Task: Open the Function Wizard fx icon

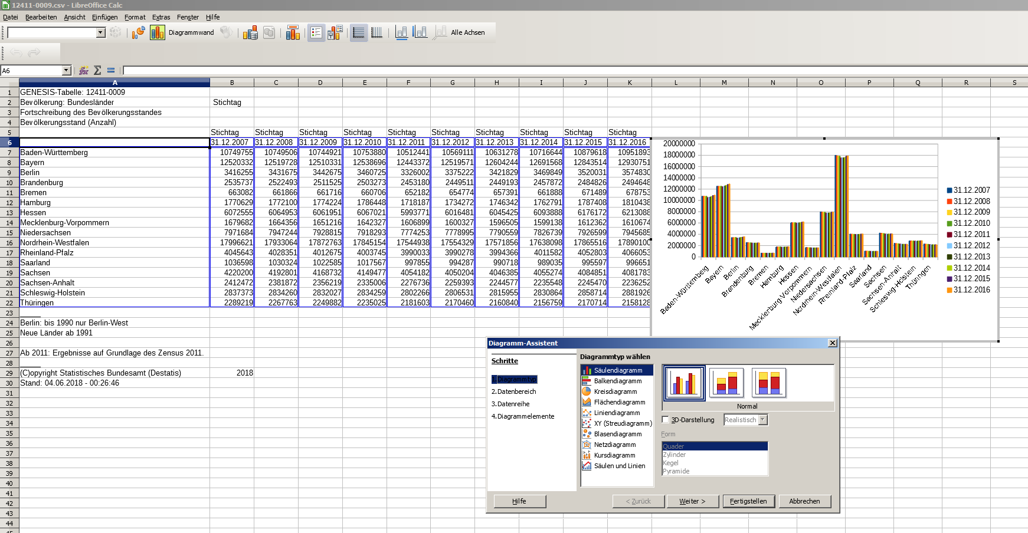Action: [84, 71]
